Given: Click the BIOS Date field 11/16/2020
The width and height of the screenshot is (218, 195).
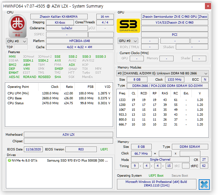Looking at the screenshot, I should (33, 149).
